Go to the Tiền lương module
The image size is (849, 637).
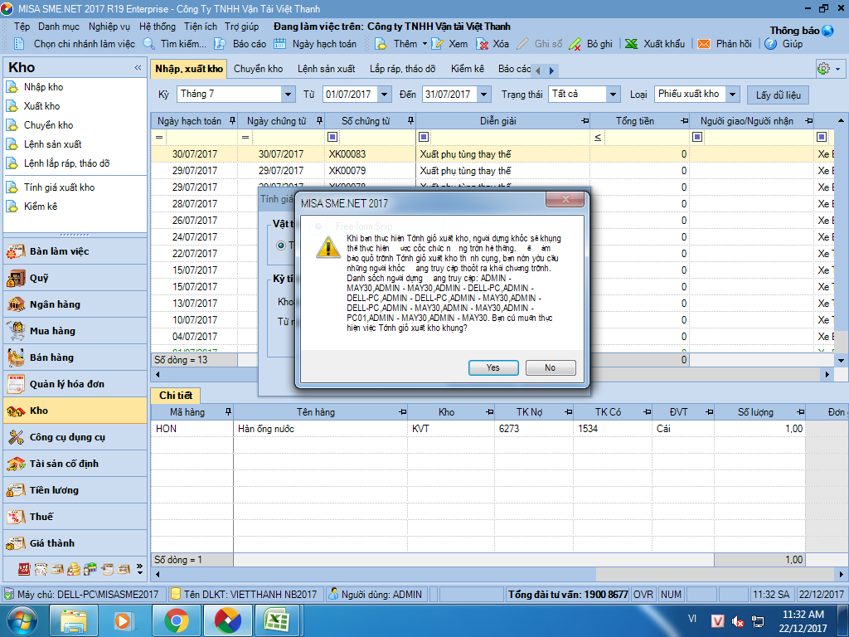[75, 490]
